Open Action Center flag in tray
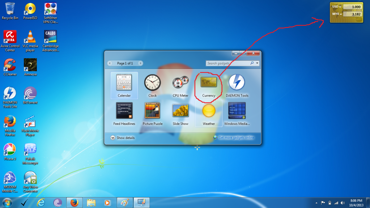 pos(323,203)
